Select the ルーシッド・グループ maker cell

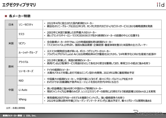30,53
